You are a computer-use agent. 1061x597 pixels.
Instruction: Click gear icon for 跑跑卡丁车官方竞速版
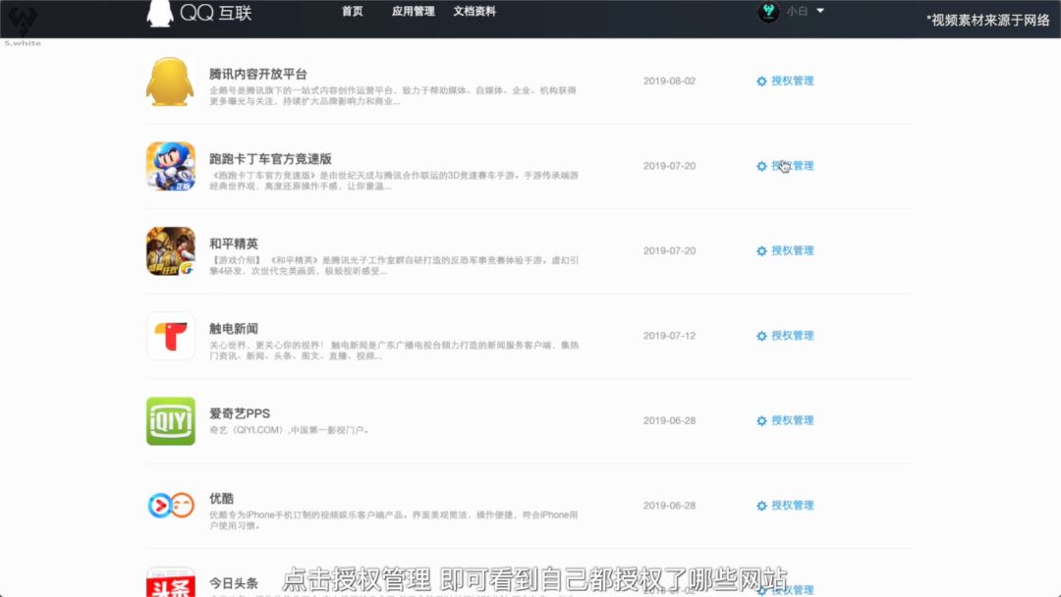[761, 166]
